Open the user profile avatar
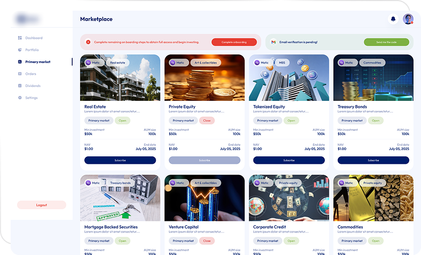The image size is (421, 255). click(x=408, y=19)
